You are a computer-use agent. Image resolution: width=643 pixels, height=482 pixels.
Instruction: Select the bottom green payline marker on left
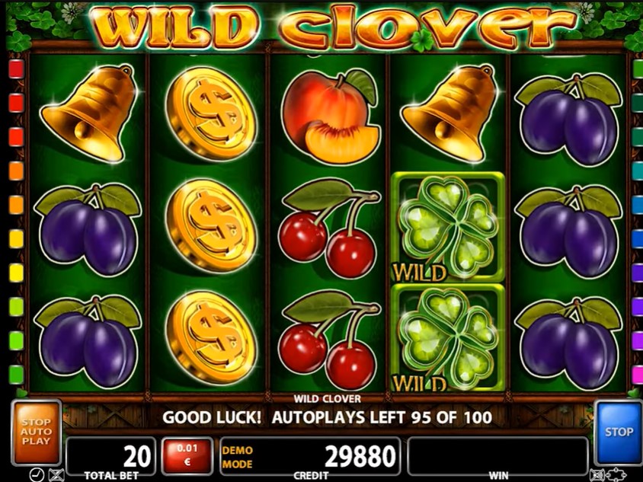[x=16, y=374]
